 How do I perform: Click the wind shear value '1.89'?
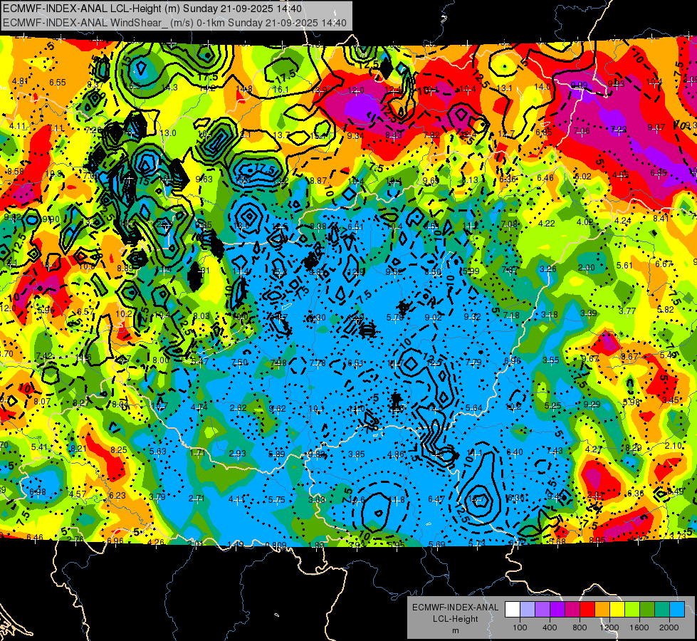pyautogui.click(x=315, y=545)
